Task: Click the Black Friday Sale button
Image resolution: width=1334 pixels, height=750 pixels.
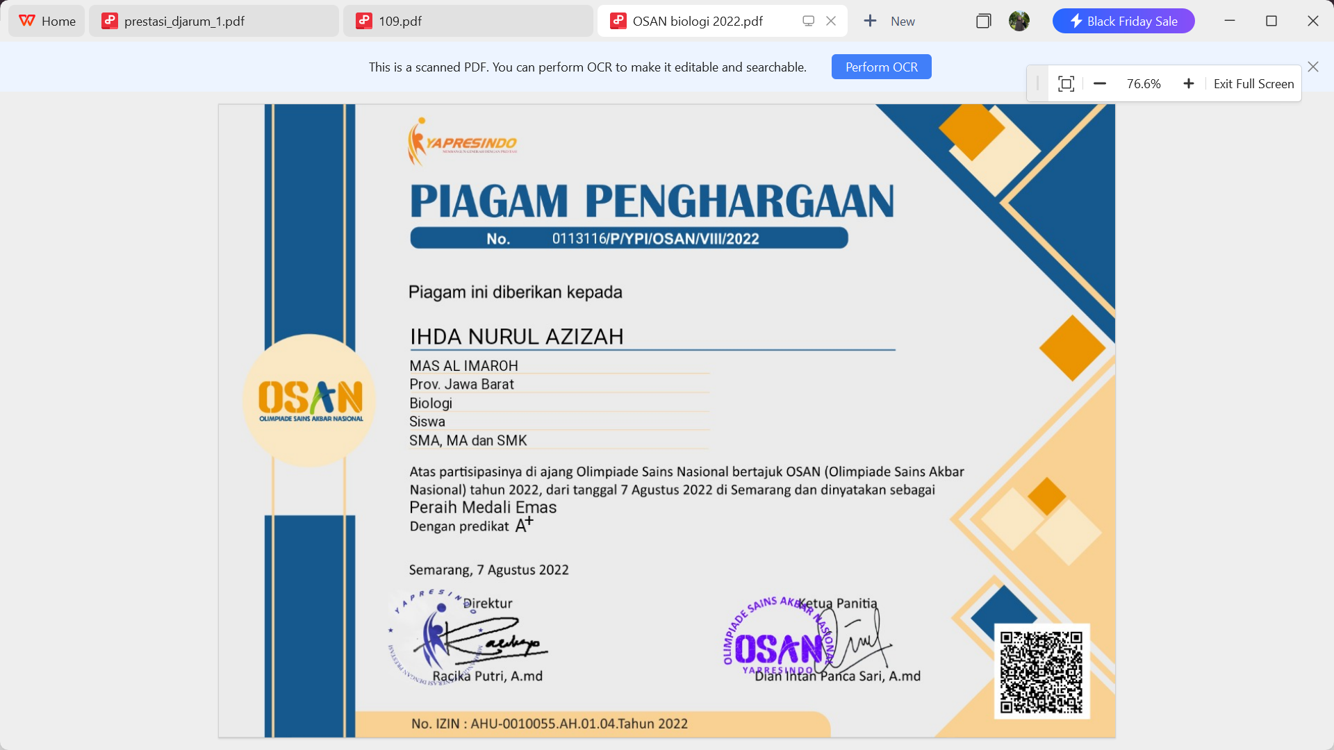Action: coord(1123,21)
